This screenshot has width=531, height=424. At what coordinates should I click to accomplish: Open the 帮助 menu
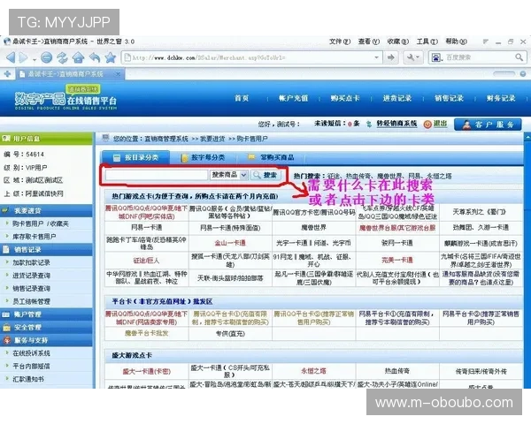(x=456, y=42)
